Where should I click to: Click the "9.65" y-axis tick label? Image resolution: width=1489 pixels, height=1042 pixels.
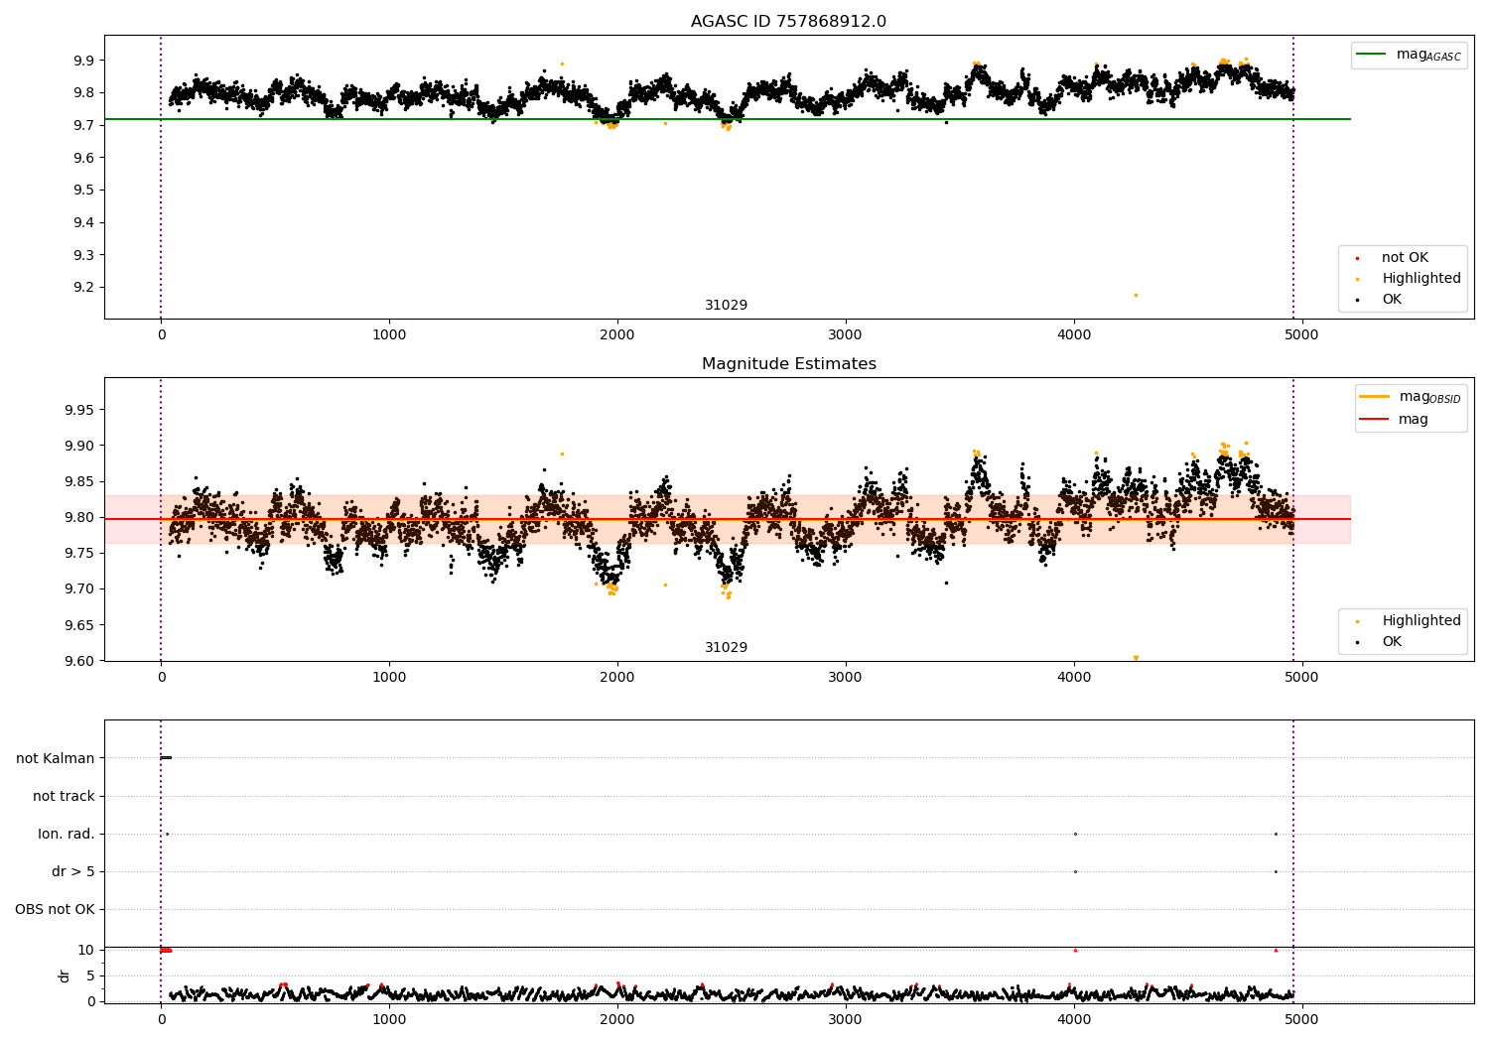click(x=79, y=626)
